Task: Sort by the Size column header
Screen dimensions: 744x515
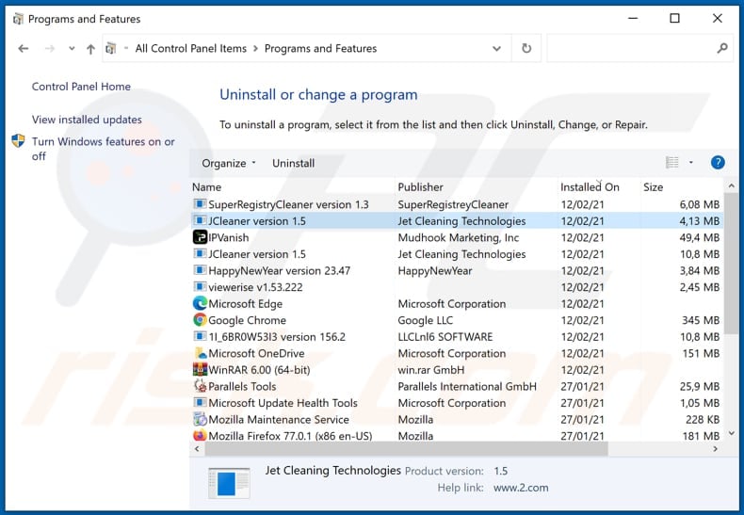Action: [682, 186]
